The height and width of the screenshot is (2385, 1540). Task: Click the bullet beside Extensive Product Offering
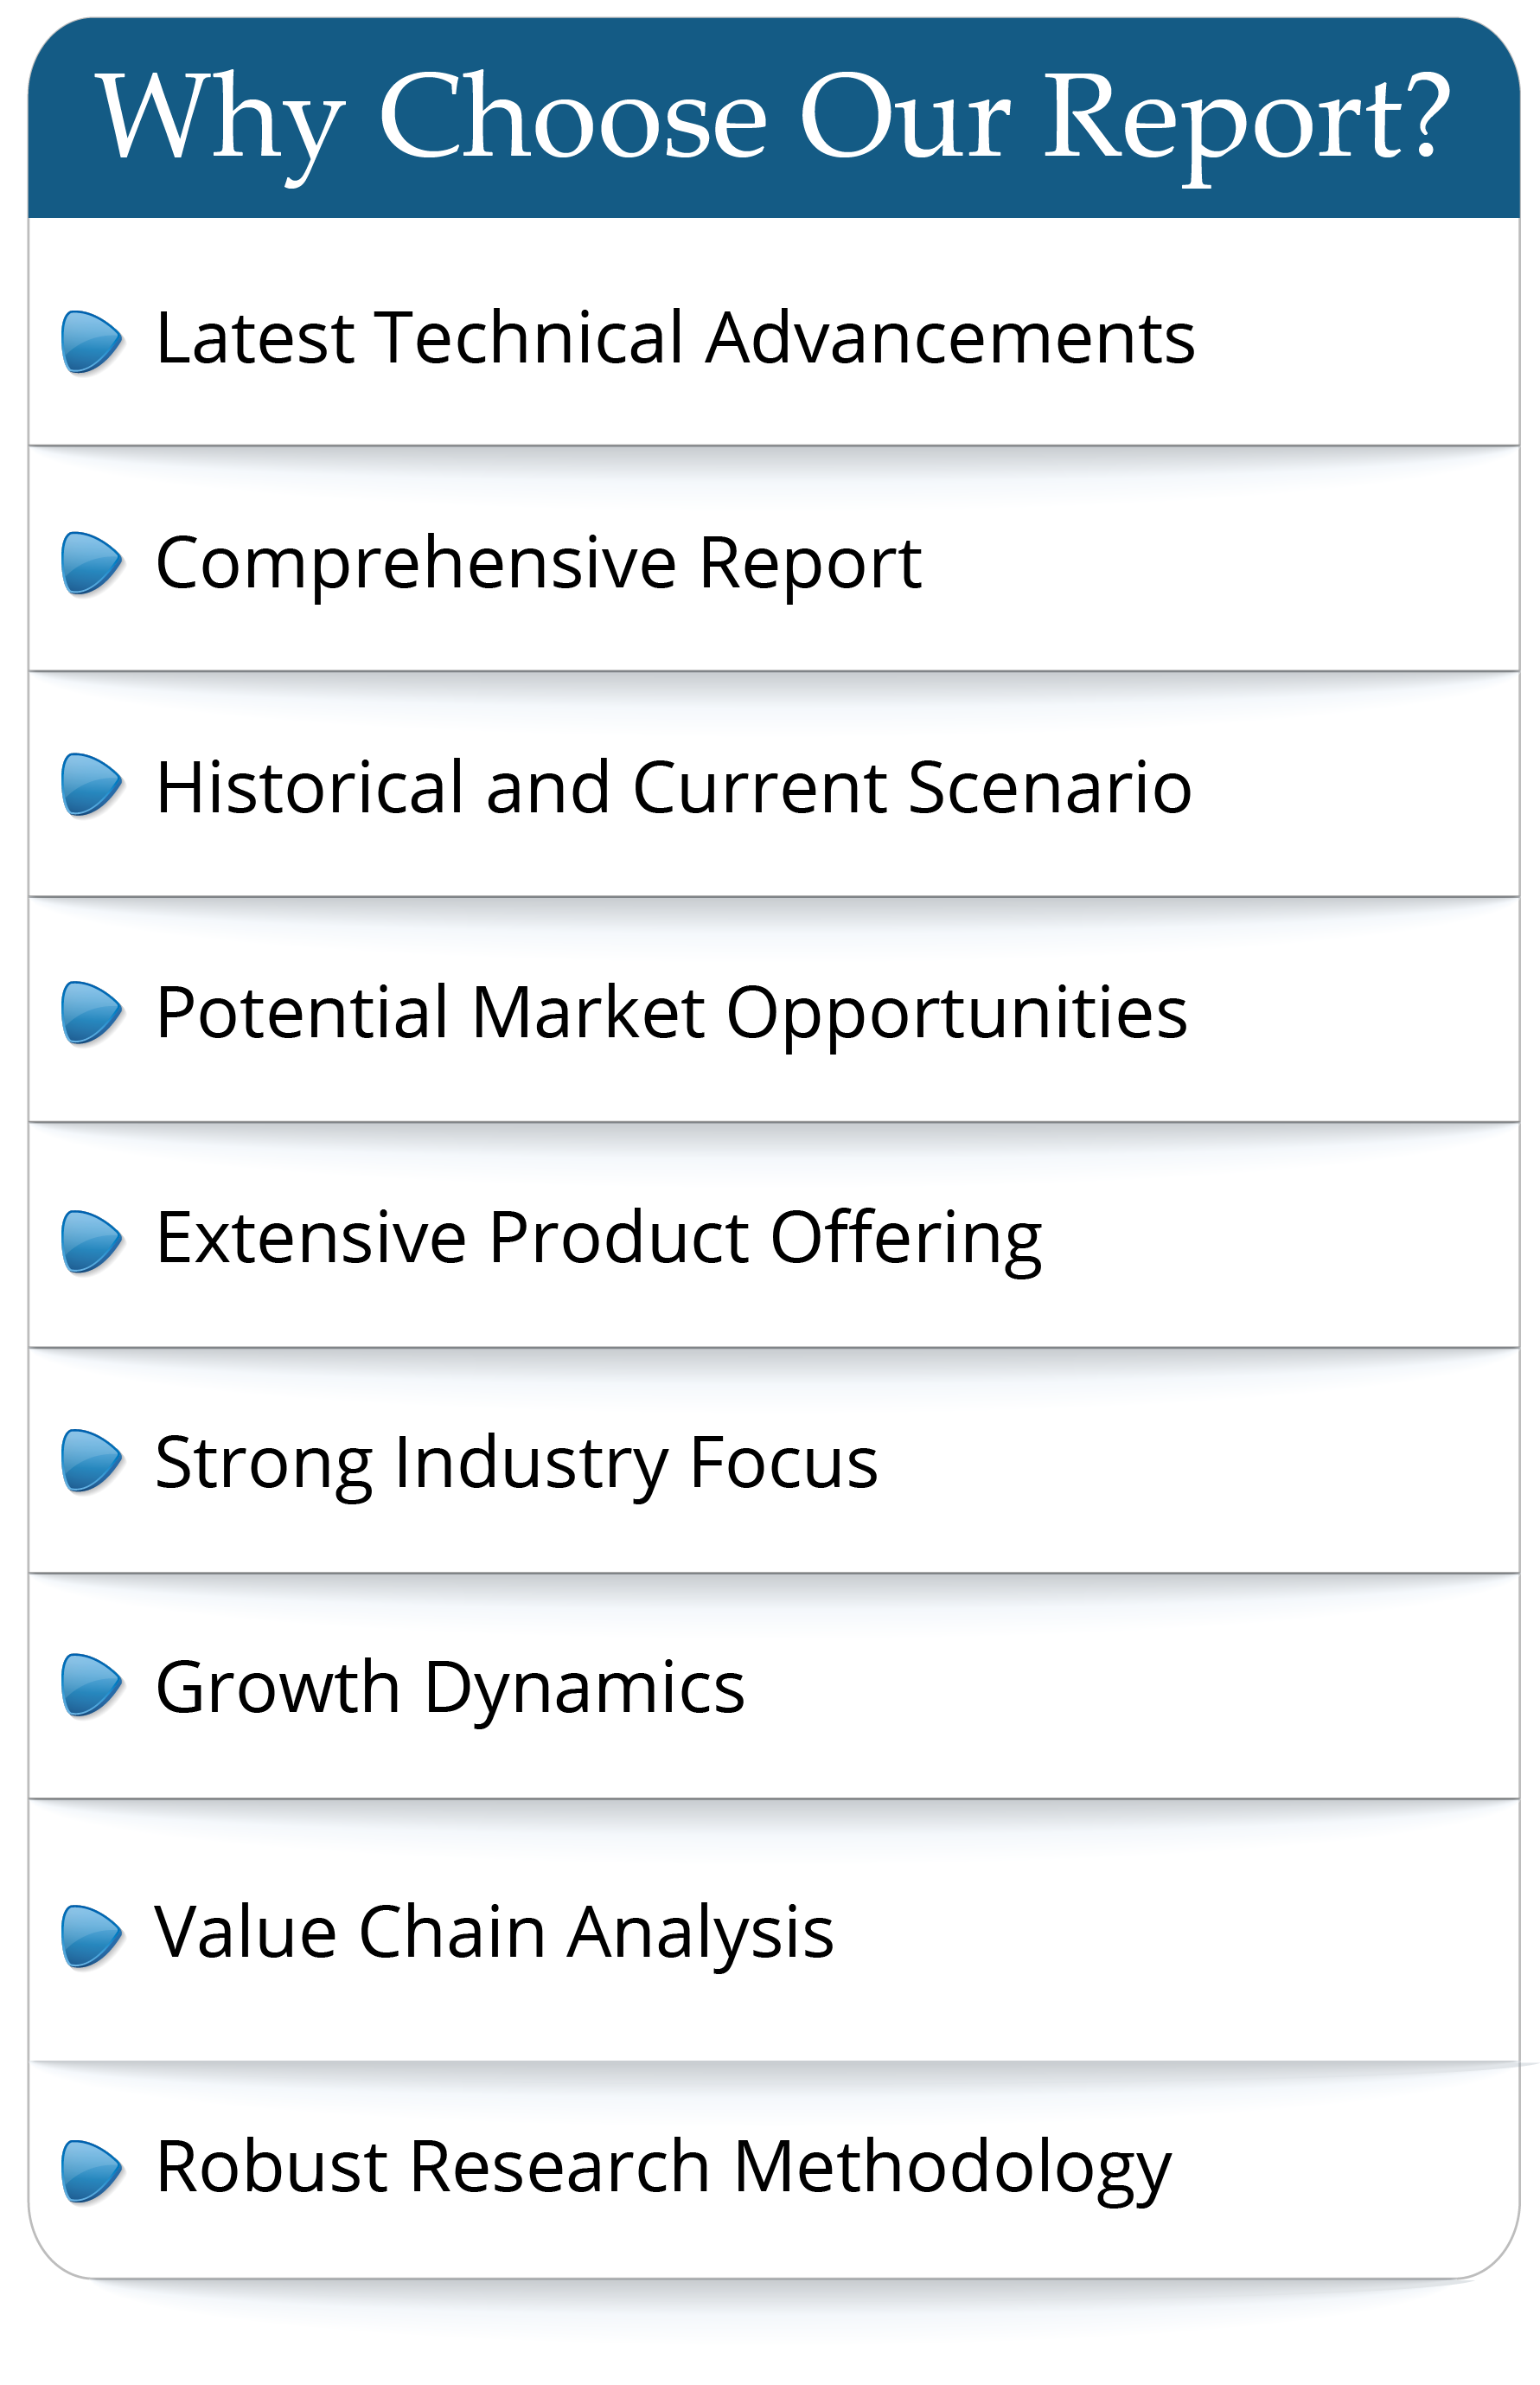coord(91,1241)
